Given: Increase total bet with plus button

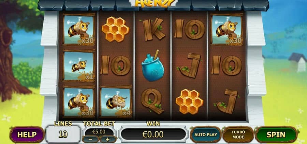Looking at the screenshot, I should [108, 139].
